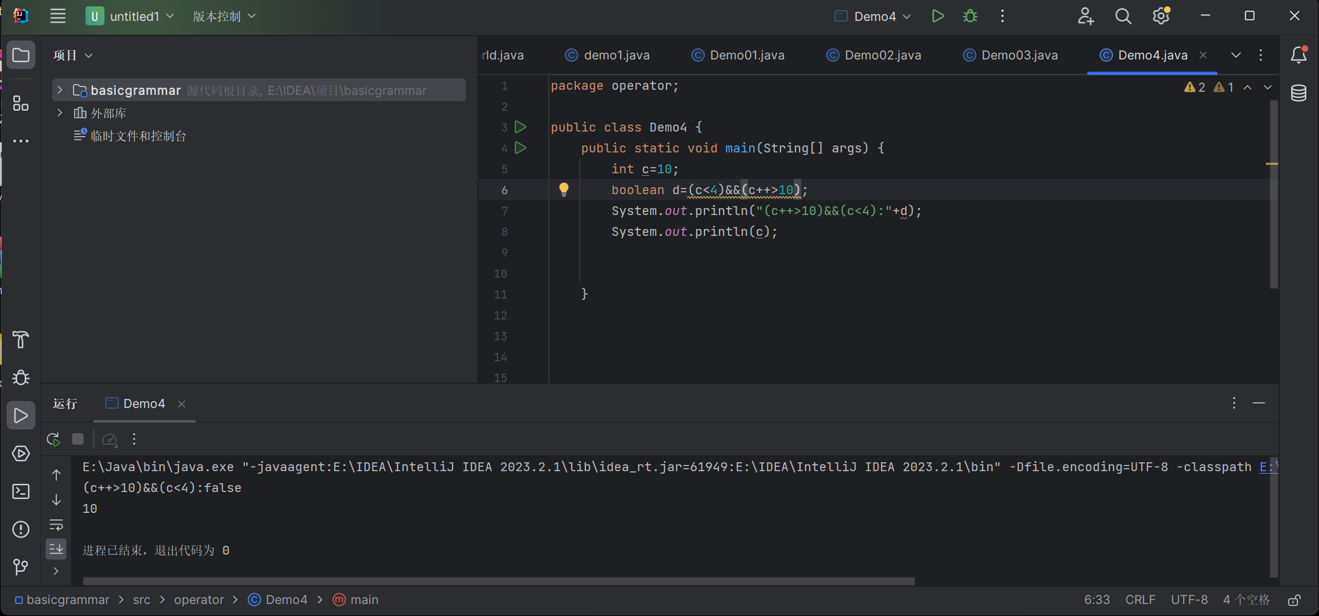Open the Git version control tool window
The width and height of the screenshot is (1319, 616).
coord(21,567)
